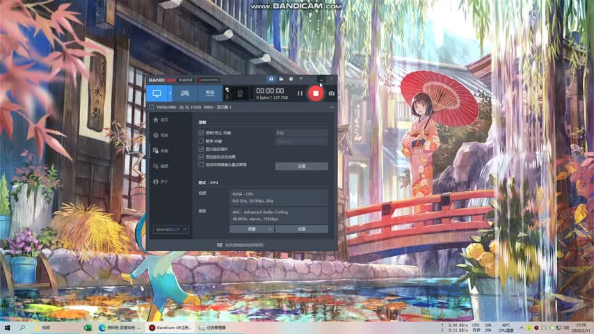Toggle the add mouse click effects checkbox

coord(201,157)
